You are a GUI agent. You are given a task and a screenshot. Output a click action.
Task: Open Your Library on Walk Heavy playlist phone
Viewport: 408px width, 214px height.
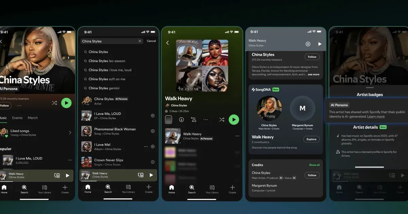pos(212,189)
